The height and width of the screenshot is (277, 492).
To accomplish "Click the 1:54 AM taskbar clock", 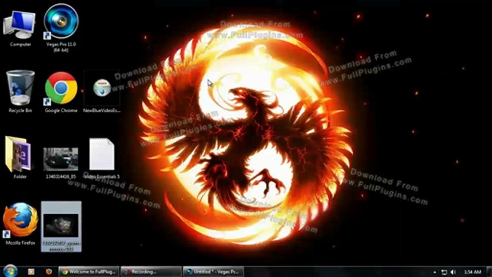I will [472, 272].
